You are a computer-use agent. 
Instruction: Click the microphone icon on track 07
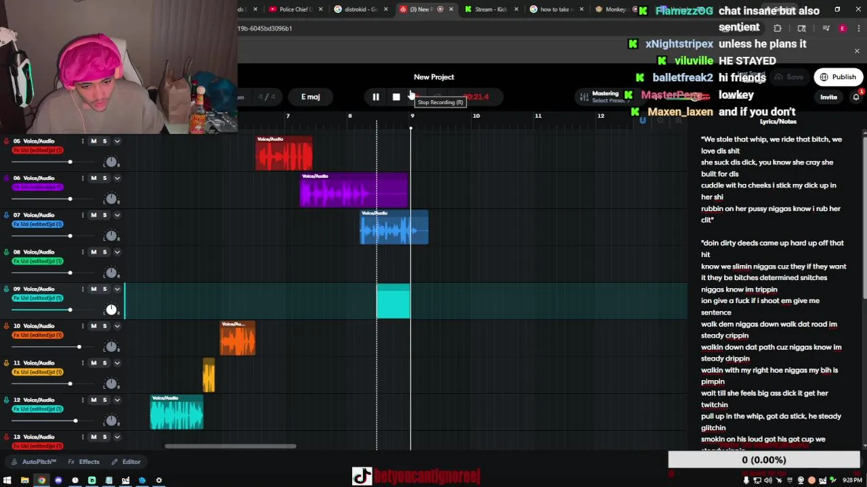point(7,215)
